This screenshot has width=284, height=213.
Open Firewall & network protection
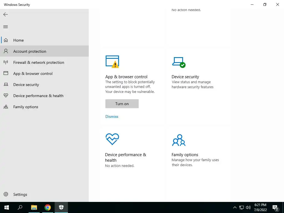pyautogui.click(x=44, y=62)
